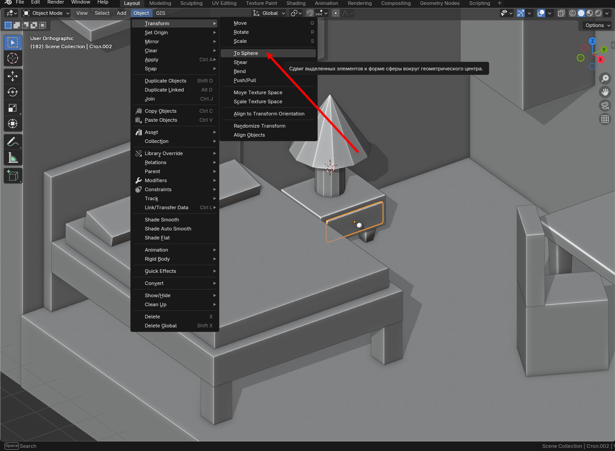Click Shade Smooth in Object menu
Screen dimensions: 615x451
[x=162, y=220]
